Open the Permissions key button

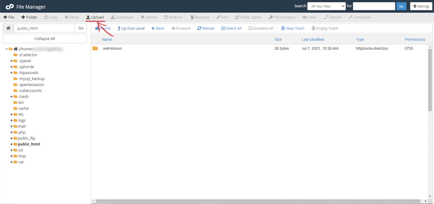pos(282,17)
